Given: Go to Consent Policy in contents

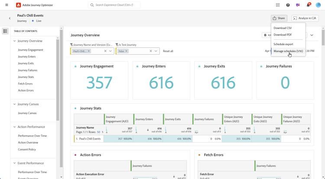Looking at the screenshot, I should (27, 150).
